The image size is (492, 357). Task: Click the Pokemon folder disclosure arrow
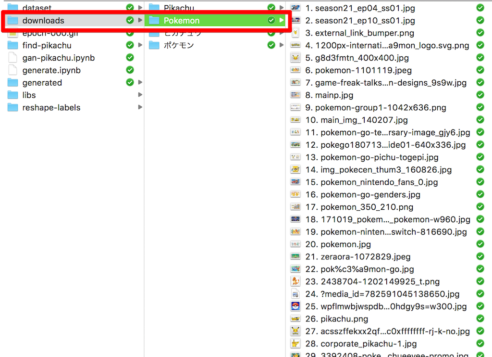282,20
